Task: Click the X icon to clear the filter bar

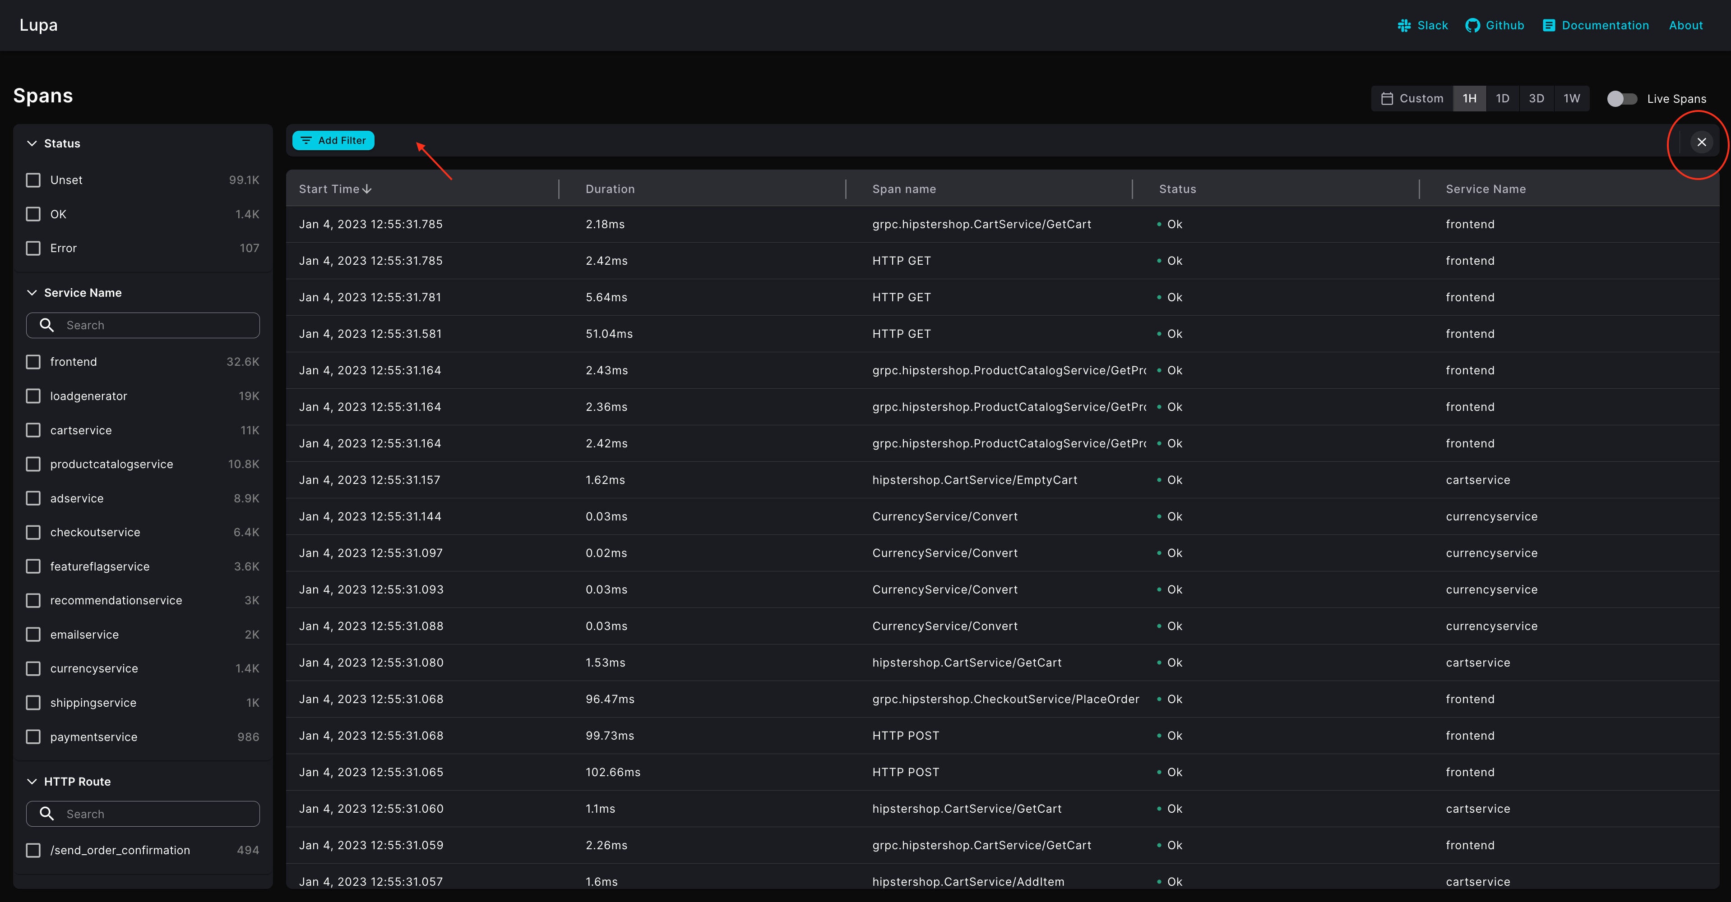Action: coord(1702,142)
